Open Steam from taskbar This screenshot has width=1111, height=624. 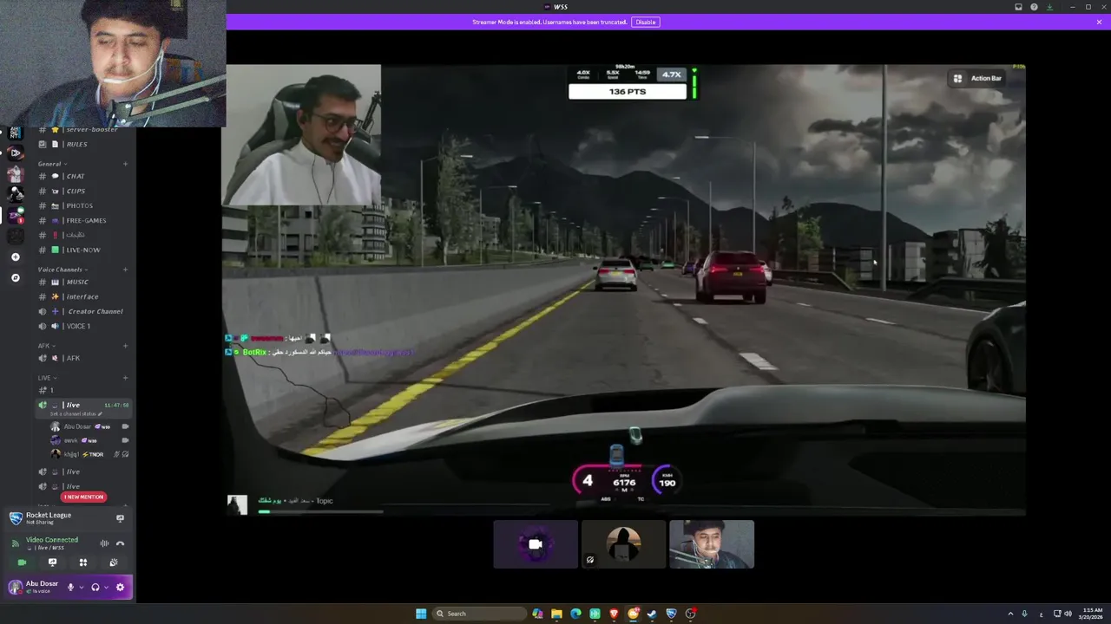coord(652,614)
